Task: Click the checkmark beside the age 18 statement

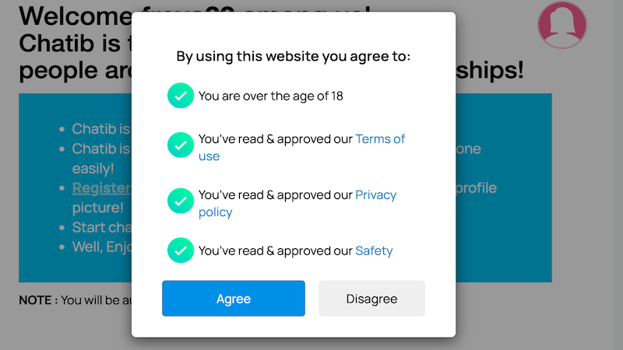Action: (180, 96)
